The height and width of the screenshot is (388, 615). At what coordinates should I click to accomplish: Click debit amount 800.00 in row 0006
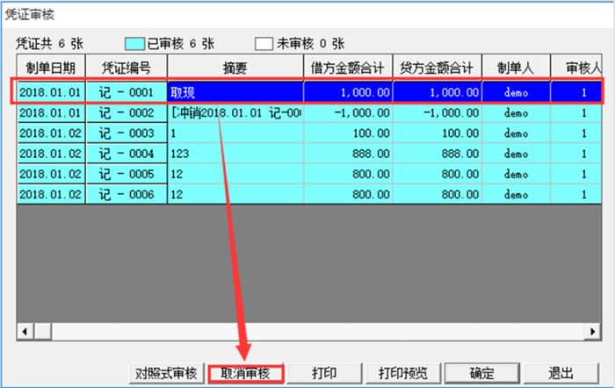[x=348, y=194]
